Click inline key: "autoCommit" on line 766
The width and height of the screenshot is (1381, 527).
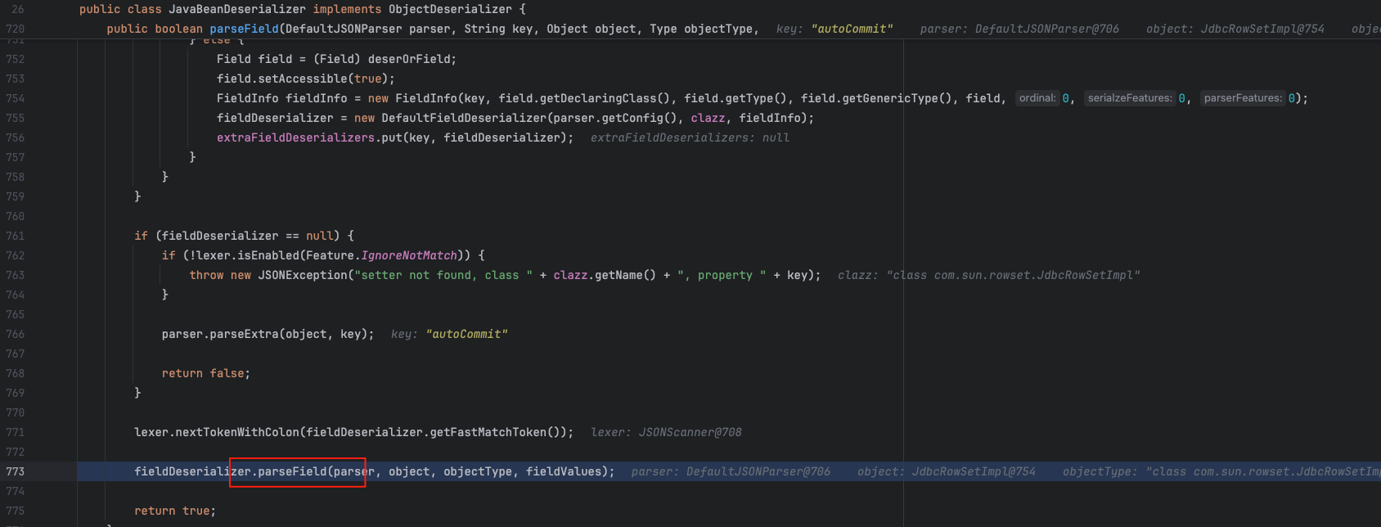(x=449, y=334)
